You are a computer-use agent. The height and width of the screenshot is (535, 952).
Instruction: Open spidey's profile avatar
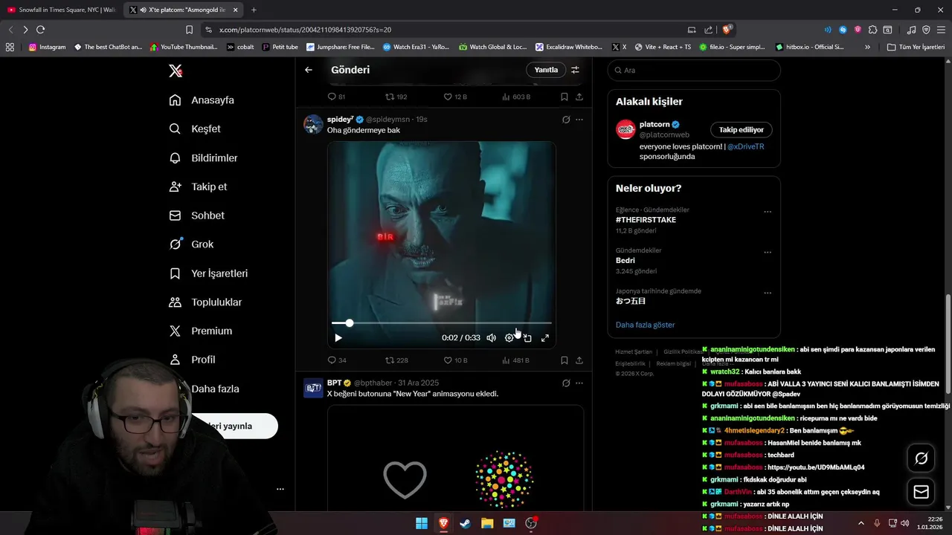[x=313, y=124]
